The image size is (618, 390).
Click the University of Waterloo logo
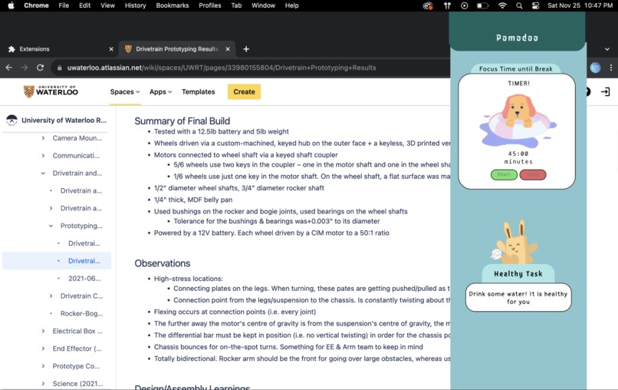pyautogui.click(x=51, y=91)
